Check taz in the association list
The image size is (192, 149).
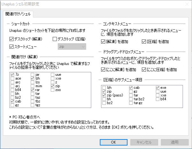point(32,97)
